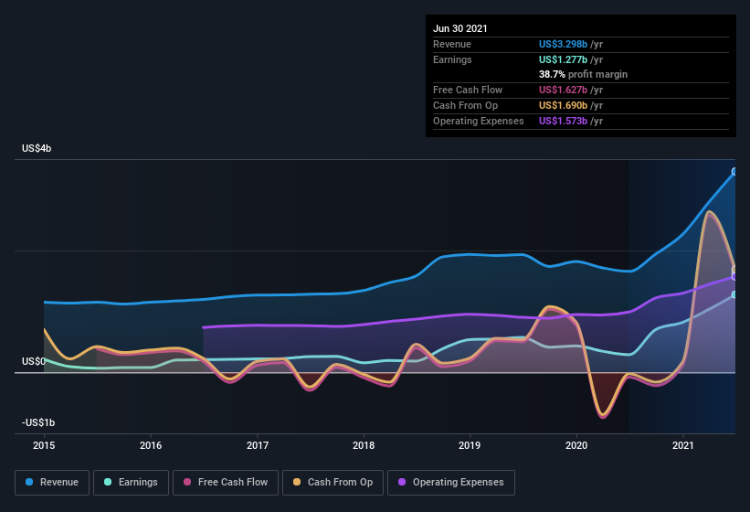Toggle the Revenue legend button
This screenshot has width=750, height=512.
tap(52, 483)
